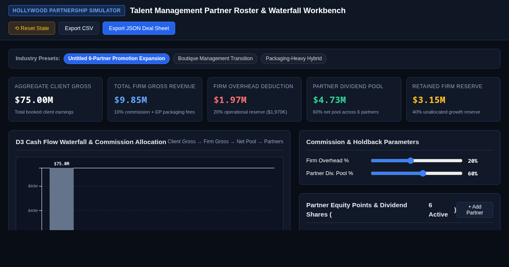Click the Hollywood Partnership Simulator badge
Screen dimensions: 509x267
tap(67, 11)
